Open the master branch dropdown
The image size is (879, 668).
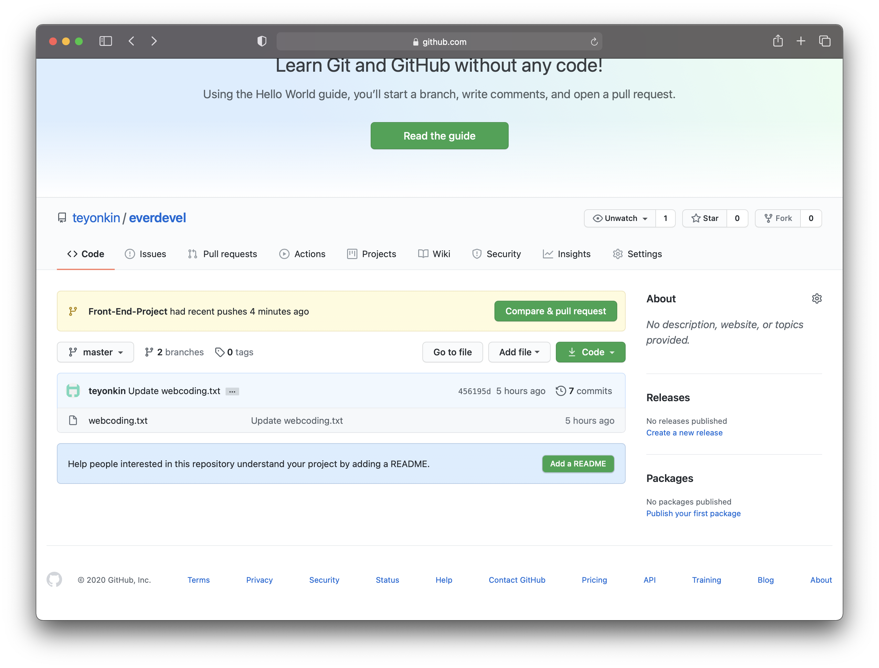(x=95, y=352)
